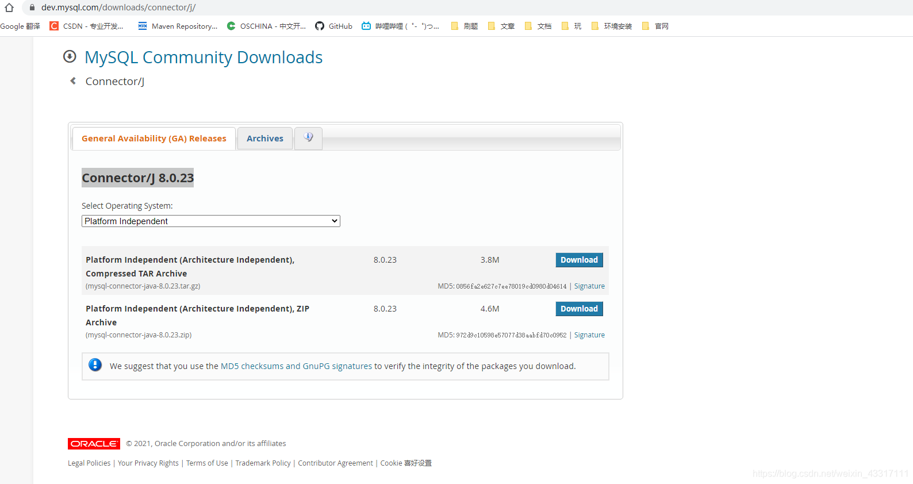
Task: Open Your Privacy Rights footer link
Action: [x=148, y=463]
